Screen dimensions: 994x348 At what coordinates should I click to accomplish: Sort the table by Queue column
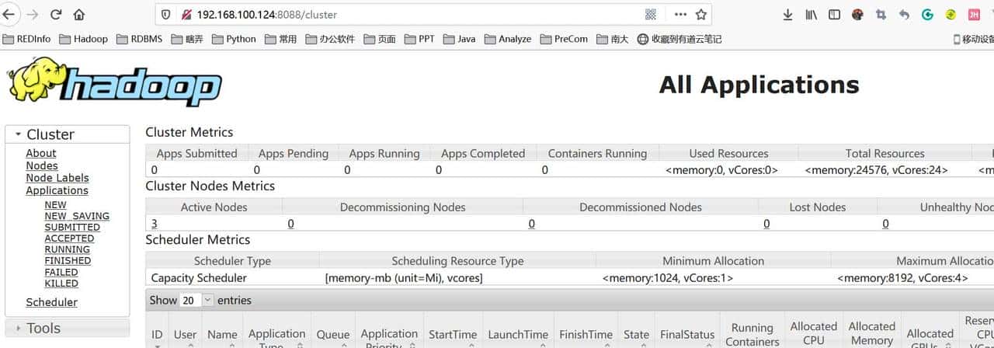coord(332,335)
